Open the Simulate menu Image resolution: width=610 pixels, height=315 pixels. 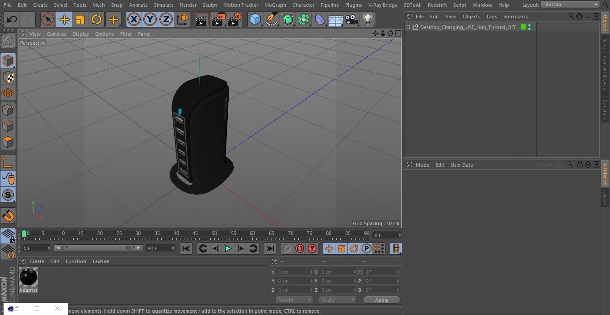pos(164,5)
